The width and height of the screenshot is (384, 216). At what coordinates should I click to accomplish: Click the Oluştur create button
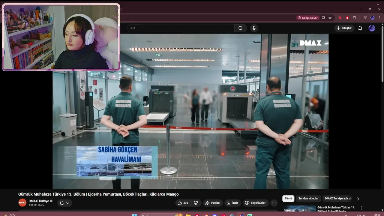[344, 28]
